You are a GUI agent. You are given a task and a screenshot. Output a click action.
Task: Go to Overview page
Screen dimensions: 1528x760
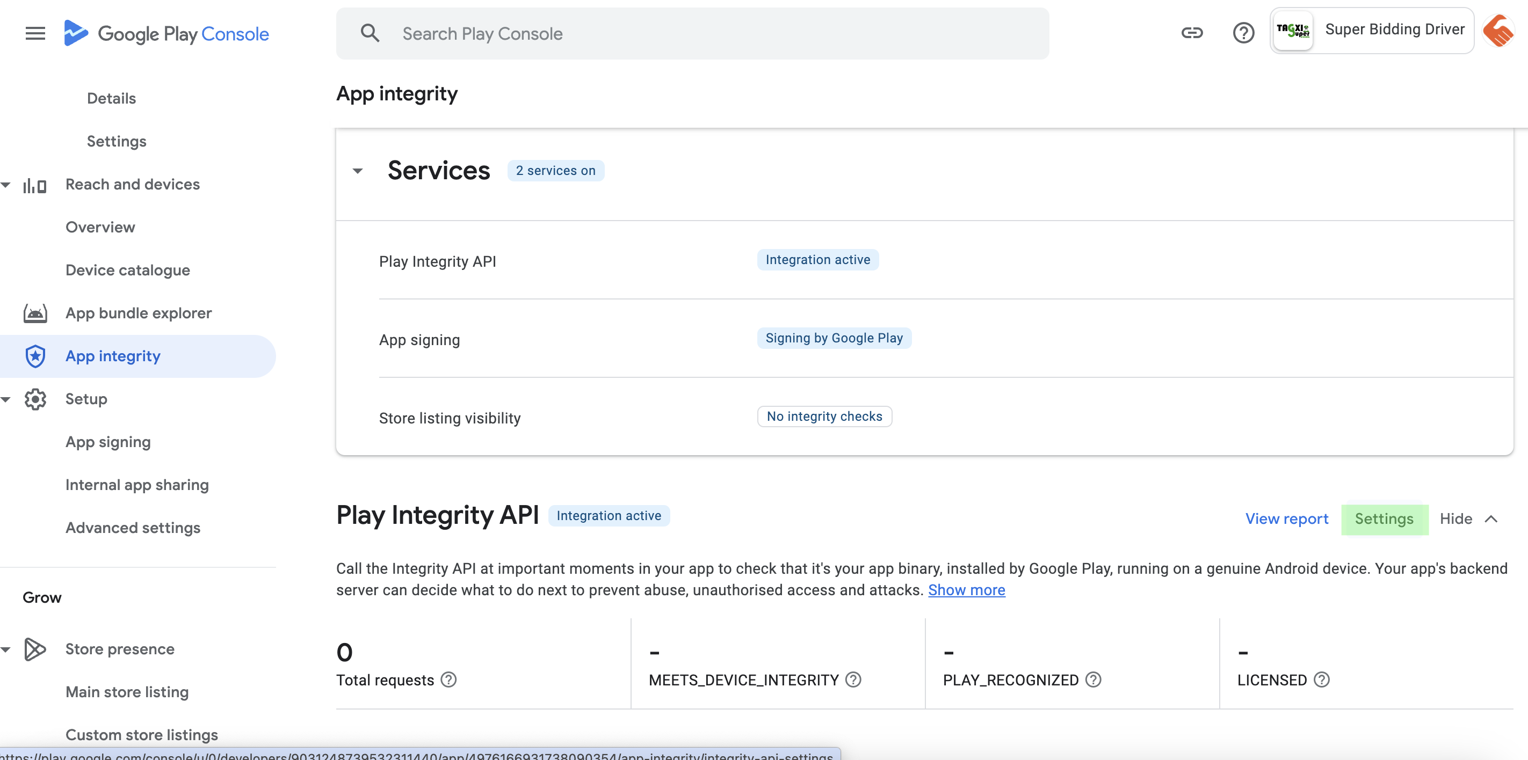100,227
